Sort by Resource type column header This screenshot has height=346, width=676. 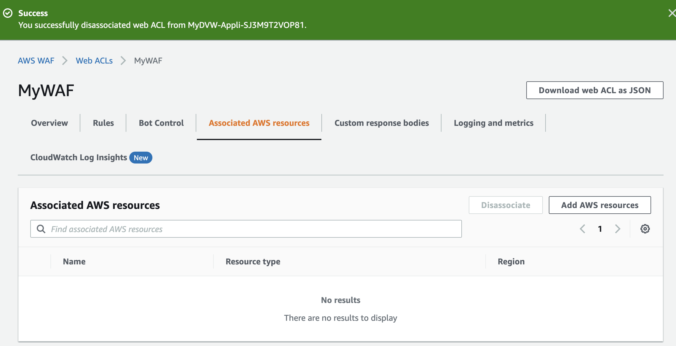(x=253, y=261)
